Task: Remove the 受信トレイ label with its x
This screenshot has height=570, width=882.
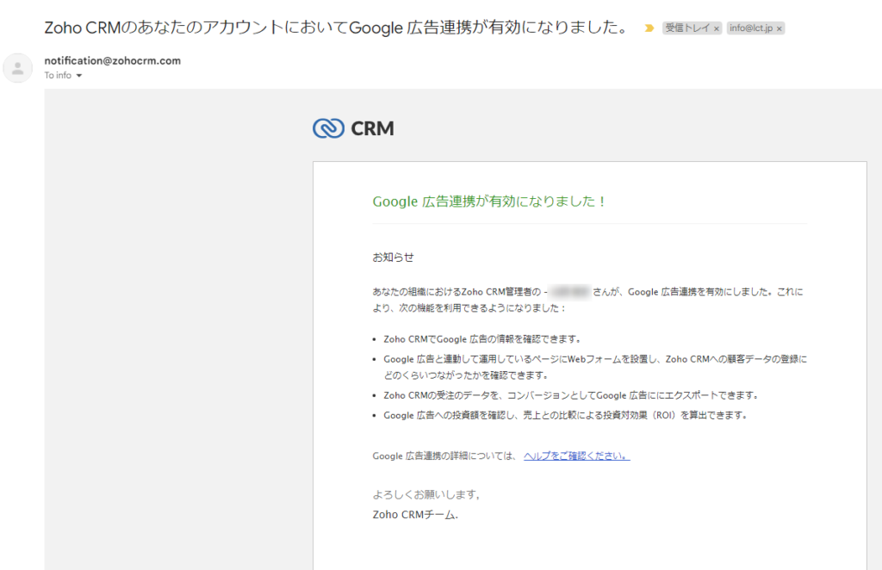Action: coord(716,28)
